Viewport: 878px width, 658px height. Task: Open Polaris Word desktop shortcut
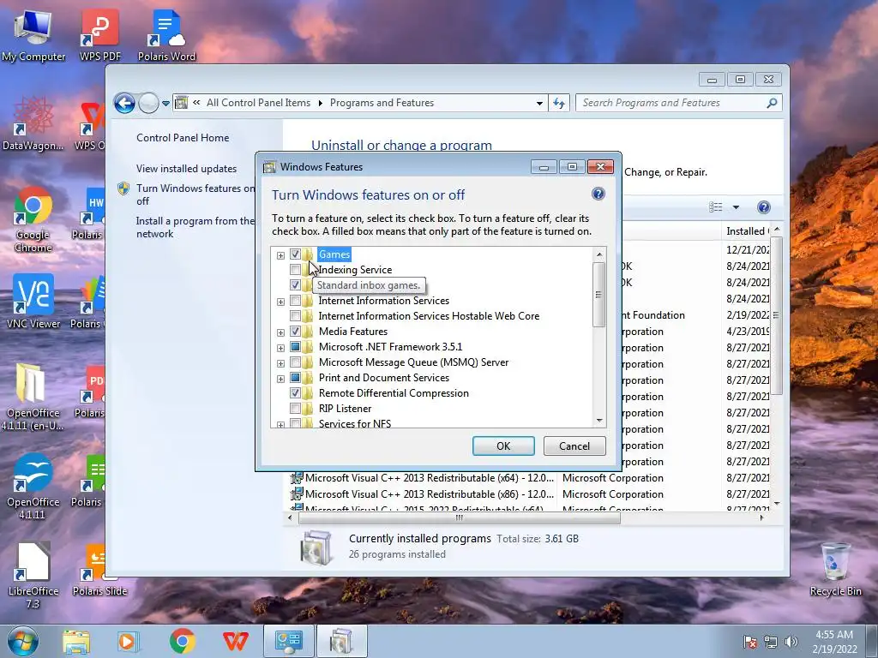pos(166,34)
